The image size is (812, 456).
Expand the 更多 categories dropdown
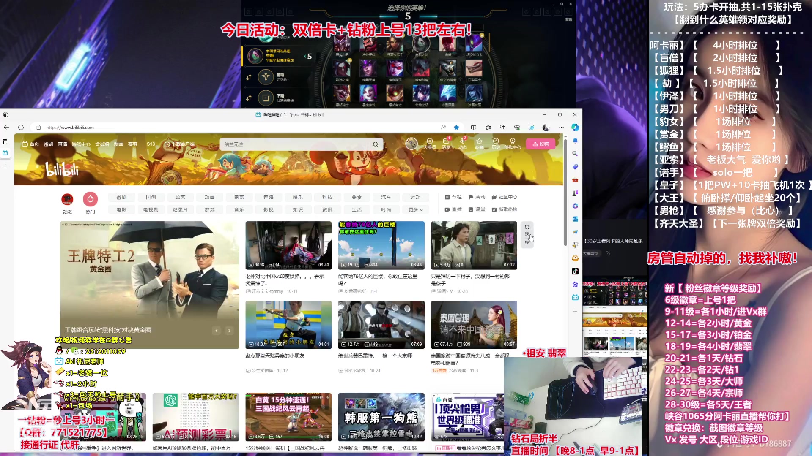click(415, 209)
